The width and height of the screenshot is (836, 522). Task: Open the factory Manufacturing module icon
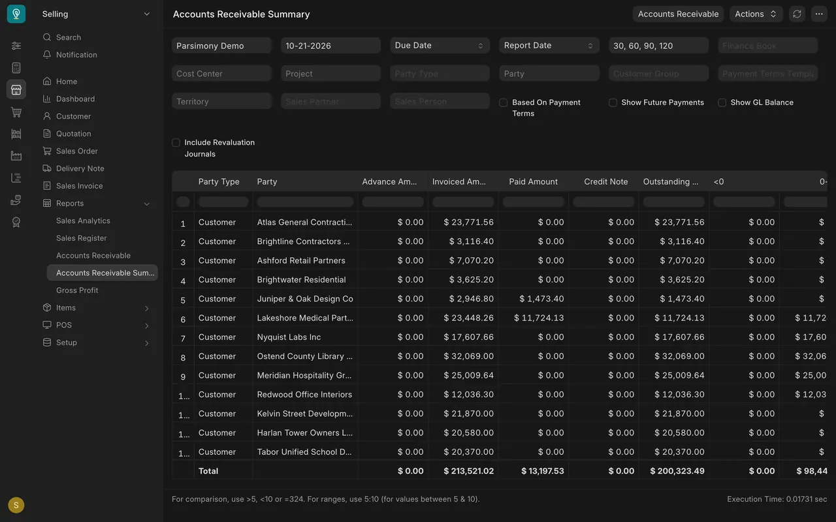pyautogui.click(x=16, y=156)
